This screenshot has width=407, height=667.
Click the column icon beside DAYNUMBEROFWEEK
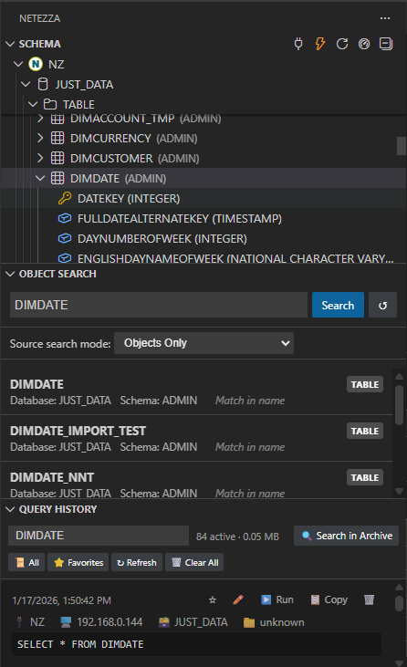pyautogui.click(x=65, y=238)
